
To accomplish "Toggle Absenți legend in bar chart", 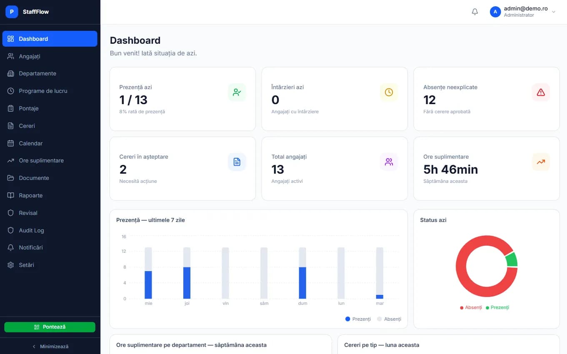I will (x=389, y=319).
